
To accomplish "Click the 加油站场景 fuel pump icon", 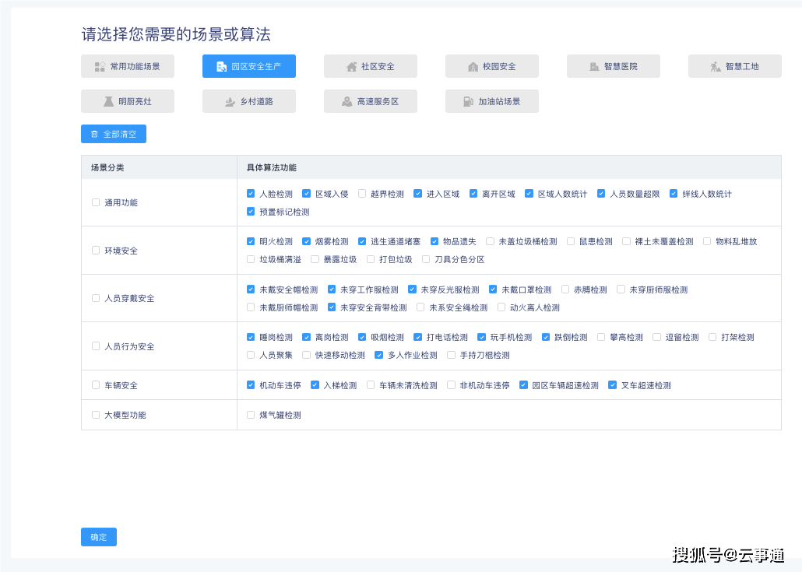I will click(x=468, y=102).
